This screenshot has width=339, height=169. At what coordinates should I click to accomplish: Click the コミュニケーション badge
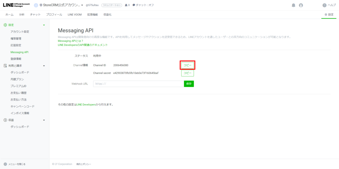(x=112, y=5)
